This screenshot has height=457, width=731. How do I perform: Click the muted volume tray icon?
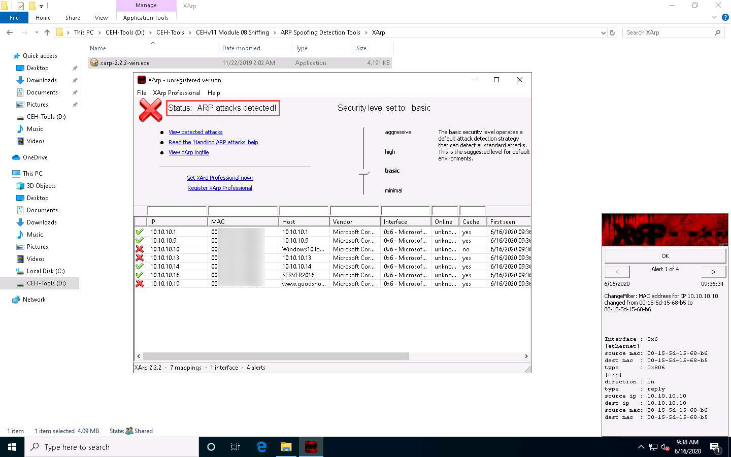click(x=665, y=447)
